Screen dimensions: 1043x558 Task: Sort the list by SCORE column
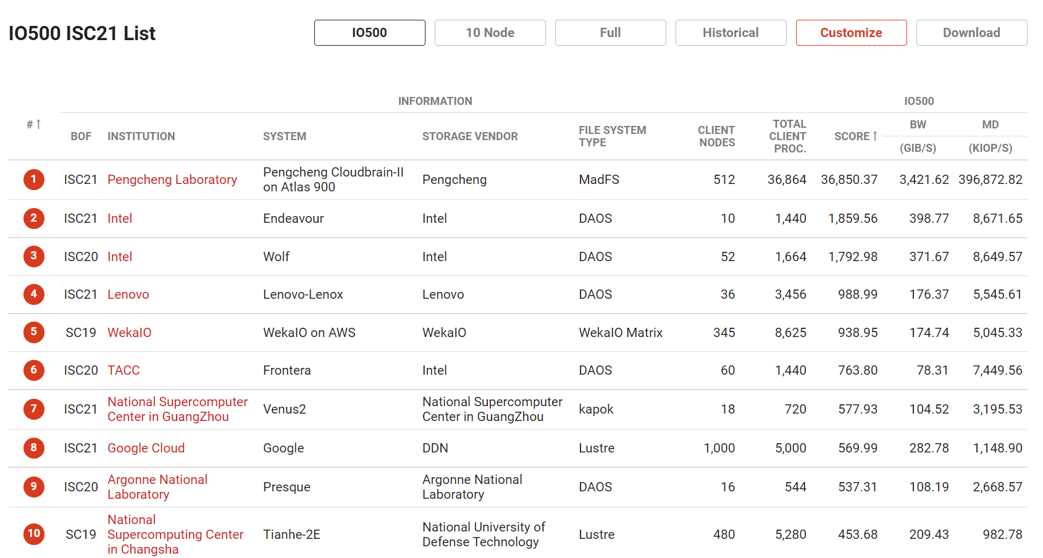coord(856,136)
